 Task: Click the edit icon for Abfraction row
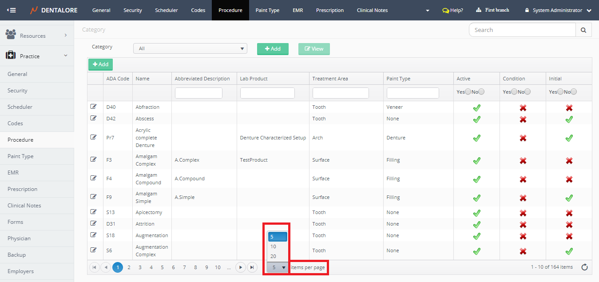[x=93, y=107]
